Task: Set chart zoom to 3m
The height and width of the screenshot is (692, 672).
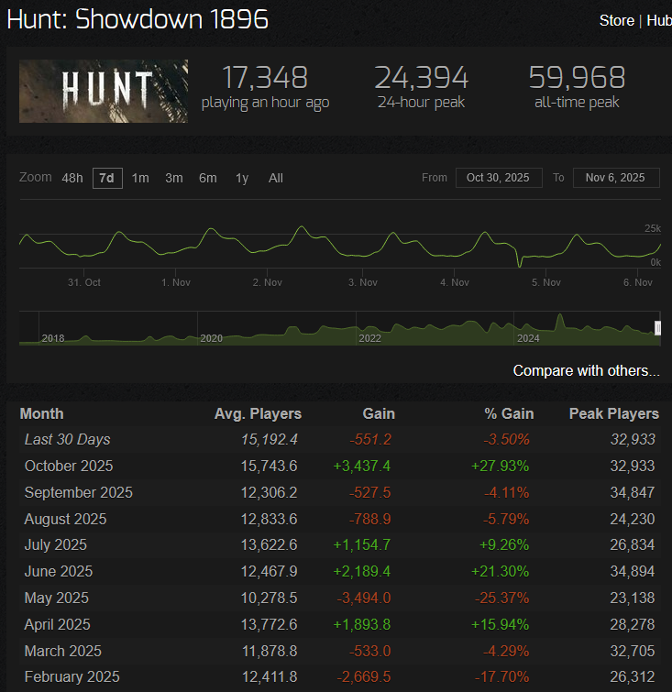Action: tap(174, 179)
